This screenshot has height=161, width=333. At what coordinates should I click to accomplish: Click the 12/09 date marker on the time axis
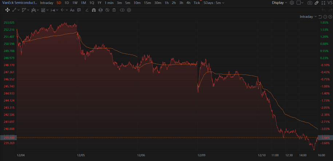pyautogui.click(x=202, y=155)
